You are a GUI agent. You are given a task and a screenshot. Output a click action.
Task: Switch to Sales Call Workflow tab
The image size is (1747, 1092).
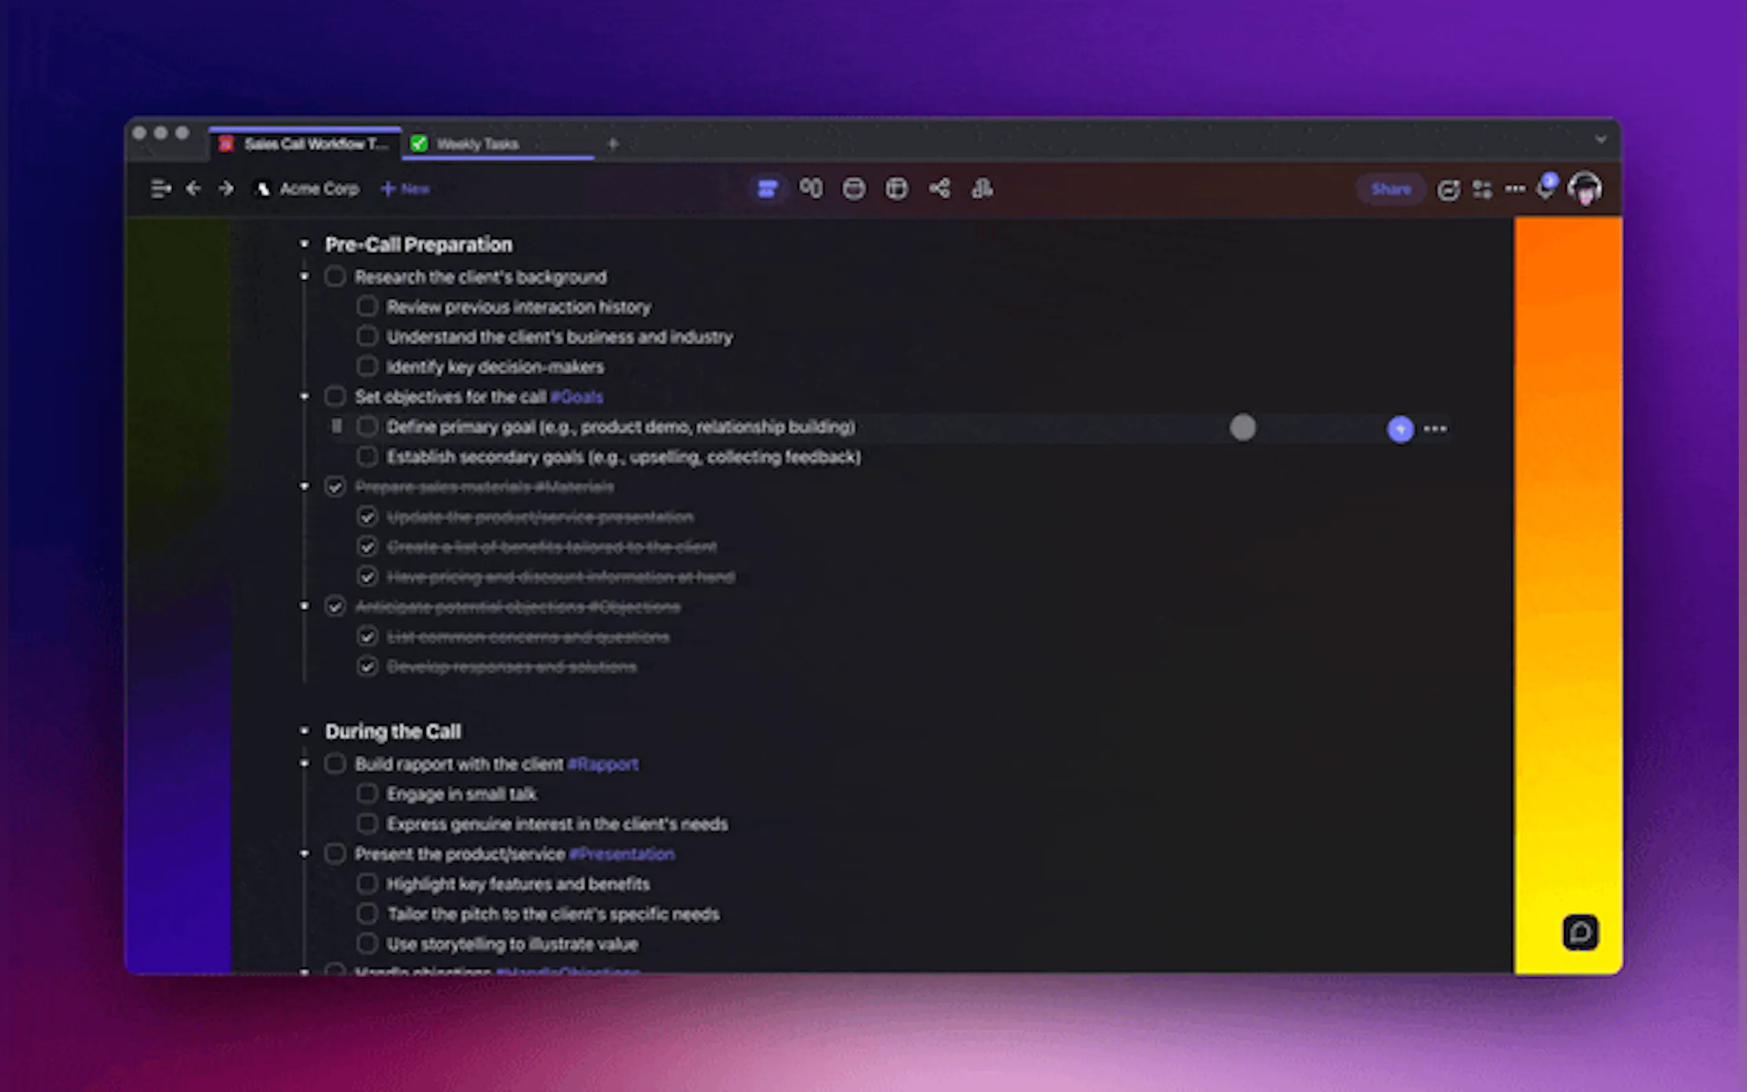click(304, 144)
